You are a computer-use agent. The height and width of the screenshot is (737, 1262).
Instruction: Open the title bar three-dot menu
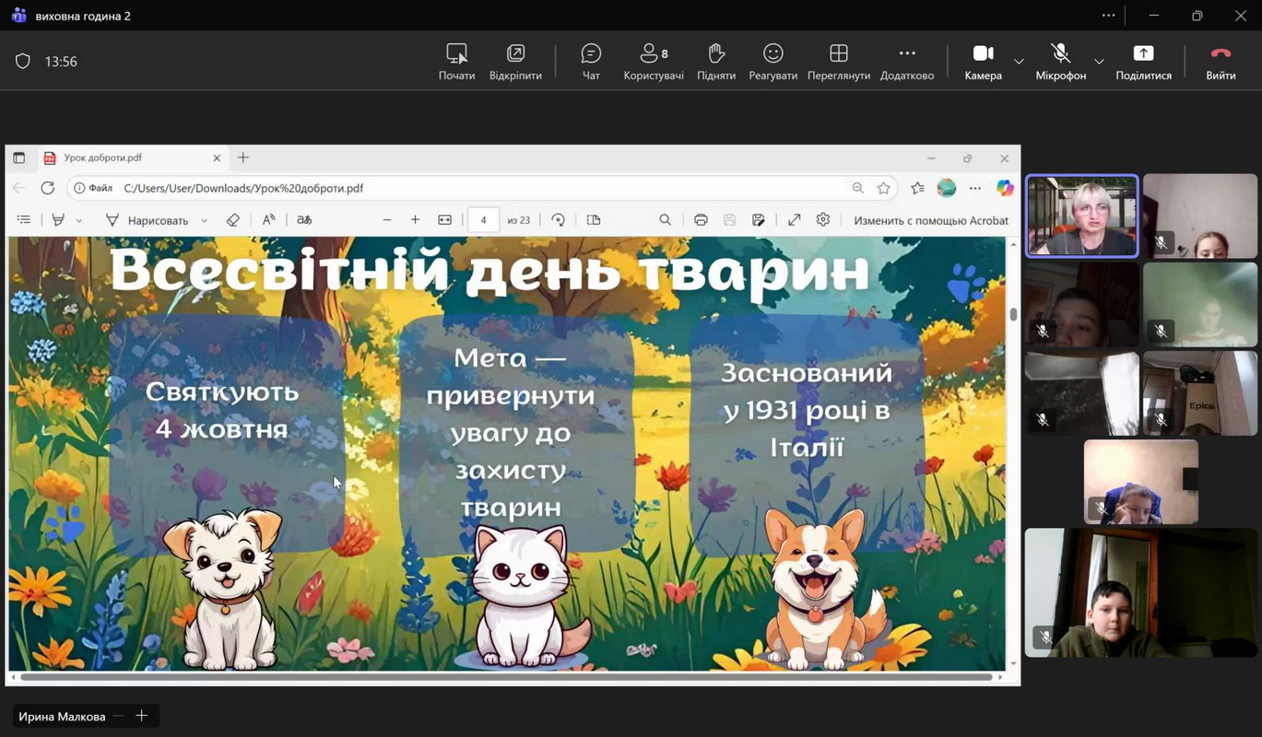pos(1108,16)
